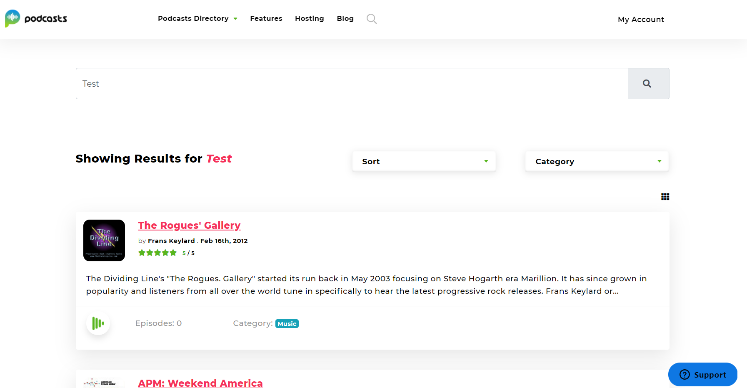Click the five-star rating of Rogues' Gallery
This screenshot has height=388, width=747.
coord(157,253)
